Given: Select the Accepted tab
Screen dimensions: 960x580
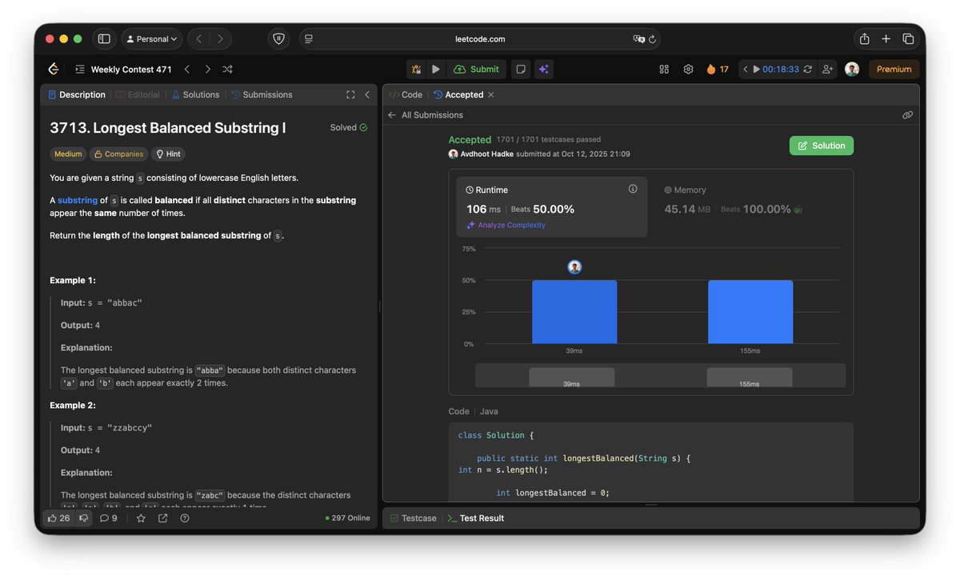Looking at the screenshot, I should pos(458,94).
